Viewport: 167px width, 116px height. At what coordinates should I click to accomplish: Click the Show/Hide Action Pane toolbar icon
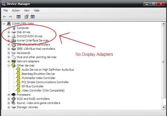(33, 17)
